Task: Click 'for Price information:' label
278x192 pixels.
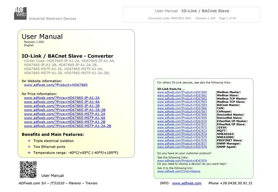Action: point(39,94)
